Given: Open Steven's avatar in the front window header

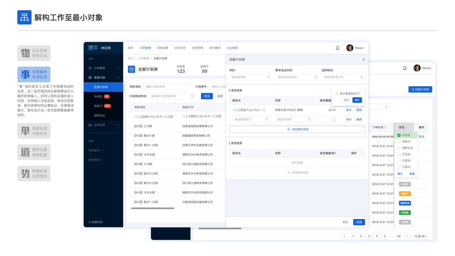Looking at the screenshot, I should coord(350,48).
